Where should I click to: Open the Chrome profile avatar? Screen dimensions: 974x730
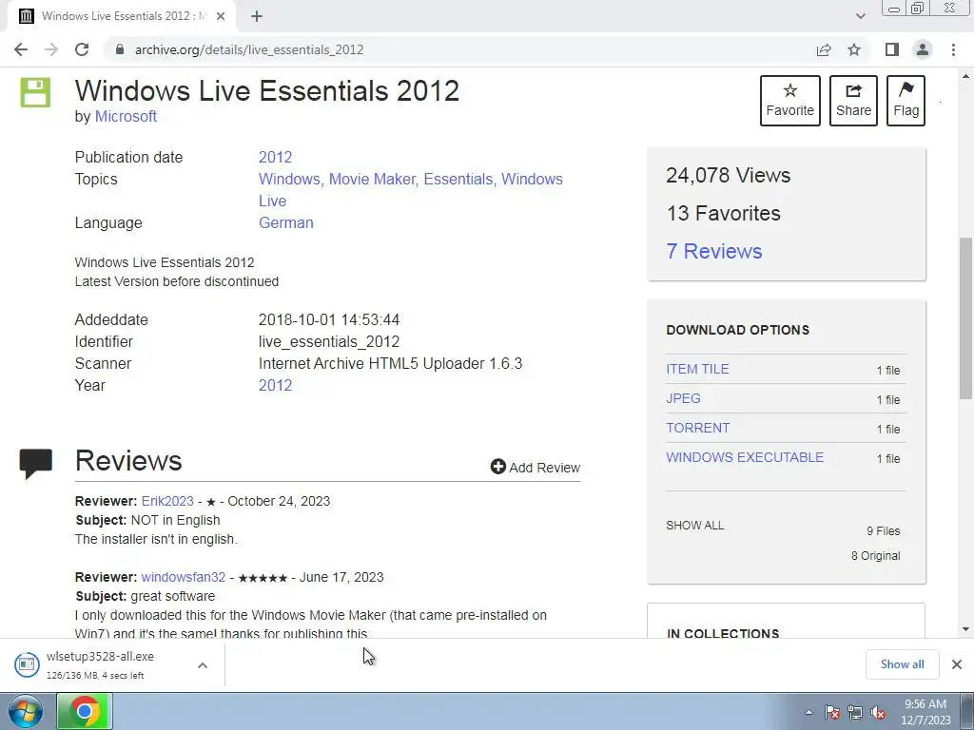click(x=923, y=49)
